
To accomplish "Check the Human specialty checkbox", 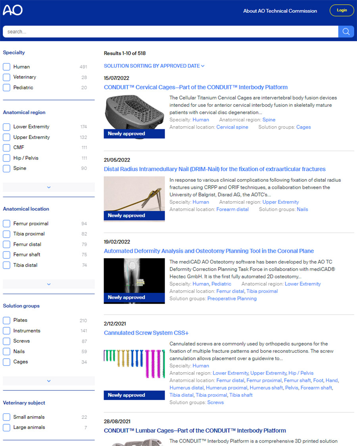I will pos(7,67).
